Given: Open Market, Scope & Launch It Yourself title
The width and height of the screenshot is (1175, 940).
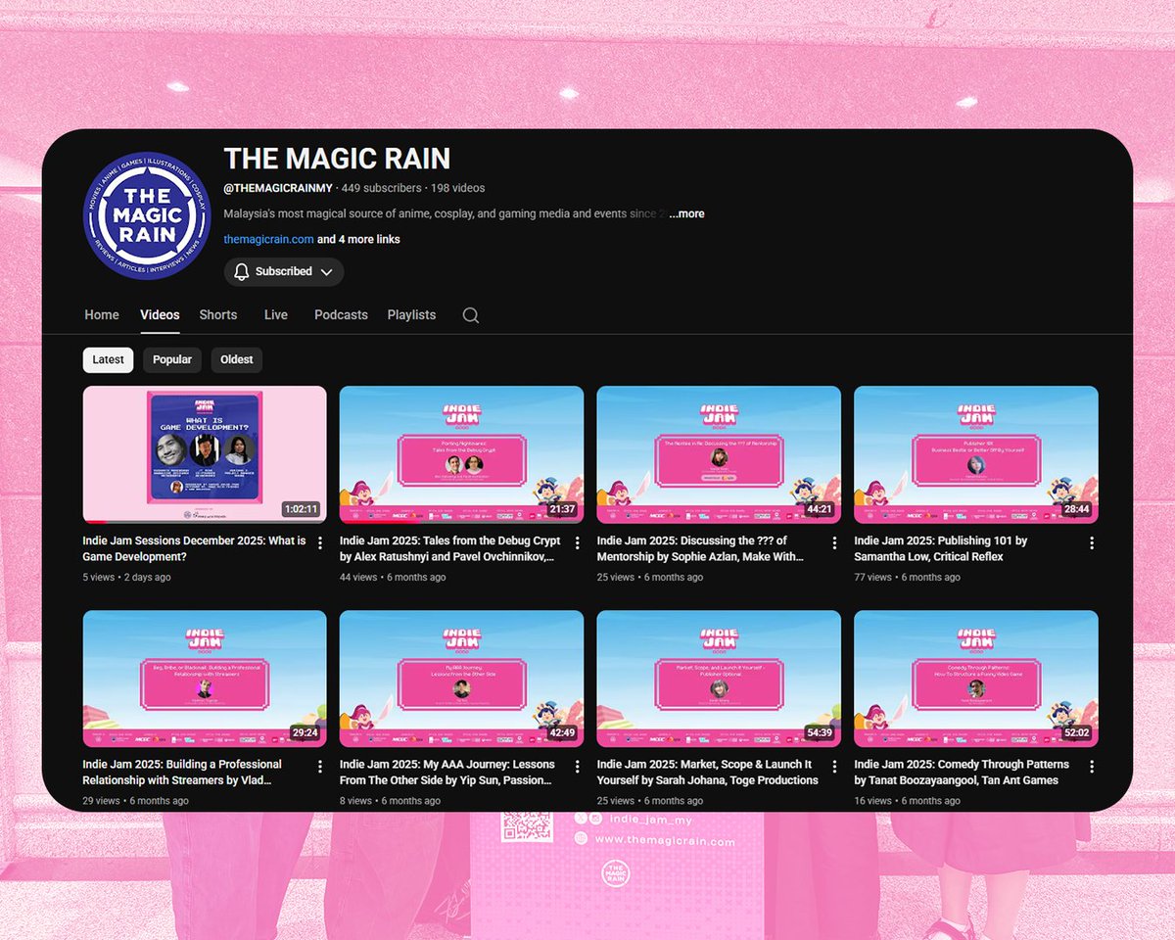Looking at the screenshot, I should click(708, 772).
